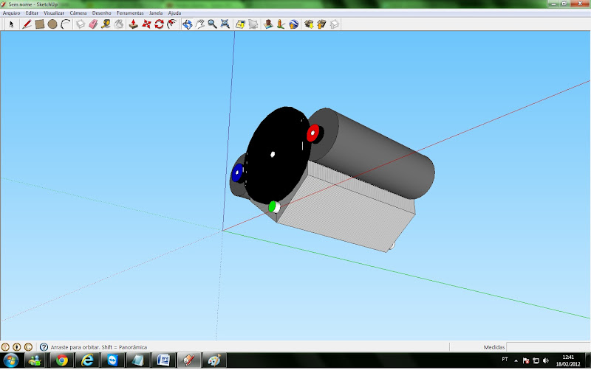Click the Share Component icon
The image size is (591, 370).
tap(335, 24)
